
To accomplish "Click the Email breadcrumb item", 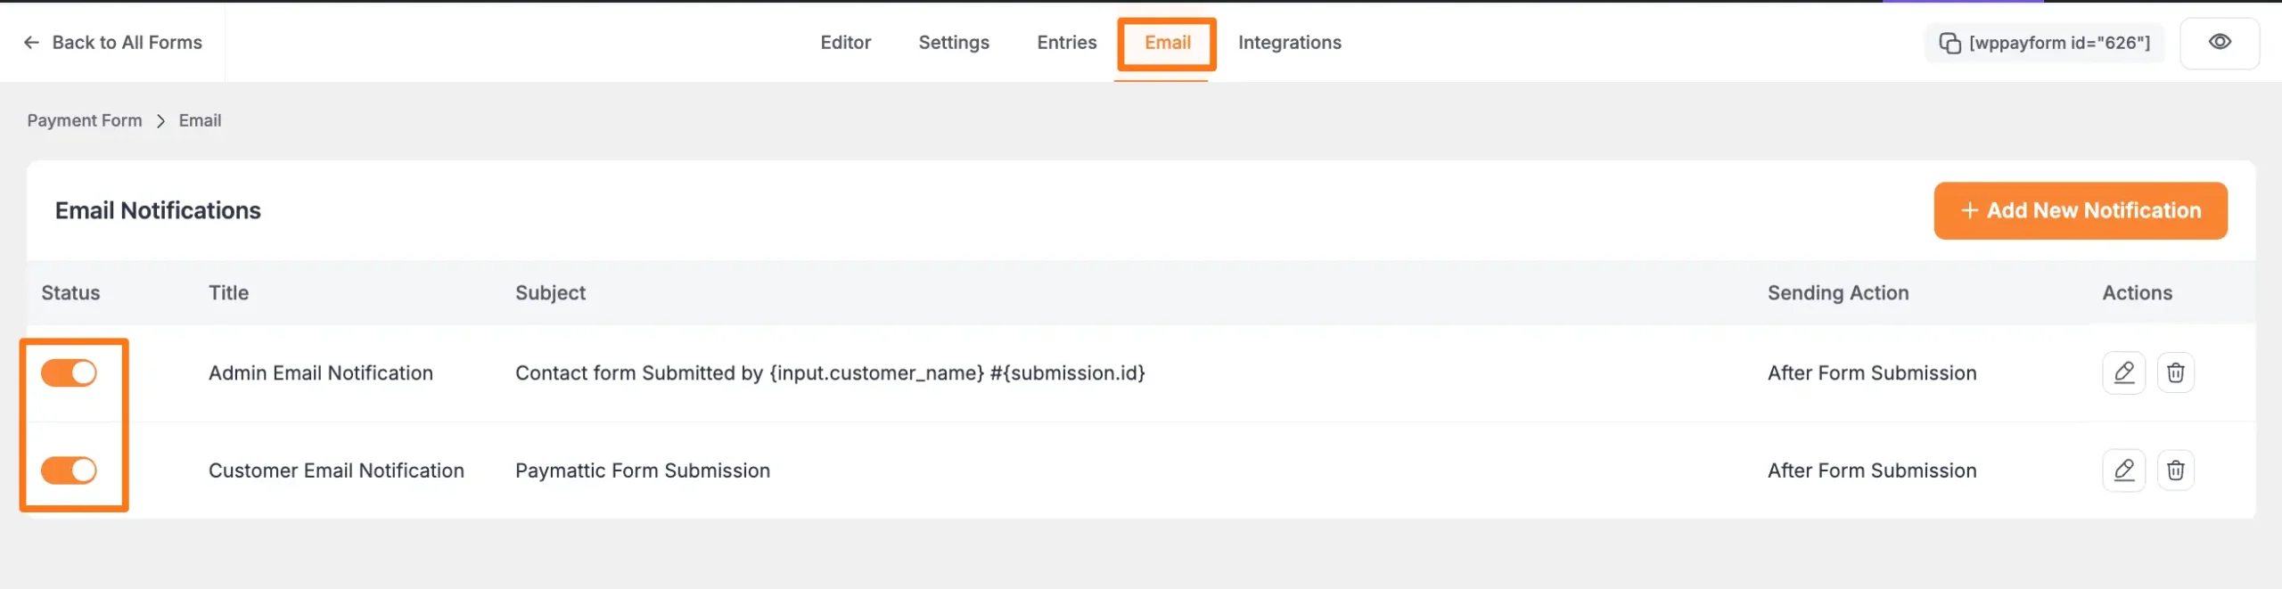I will [200, 120].
